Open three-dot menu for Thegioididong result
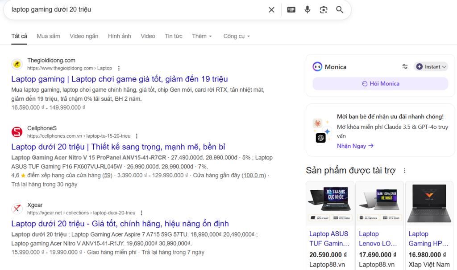The height and width of the screenshot is (270, 457). [x=119, y=68]
